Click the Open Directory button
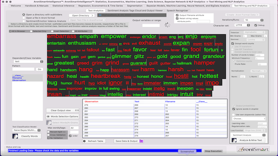The image size is (278, 156). [82, 16]
